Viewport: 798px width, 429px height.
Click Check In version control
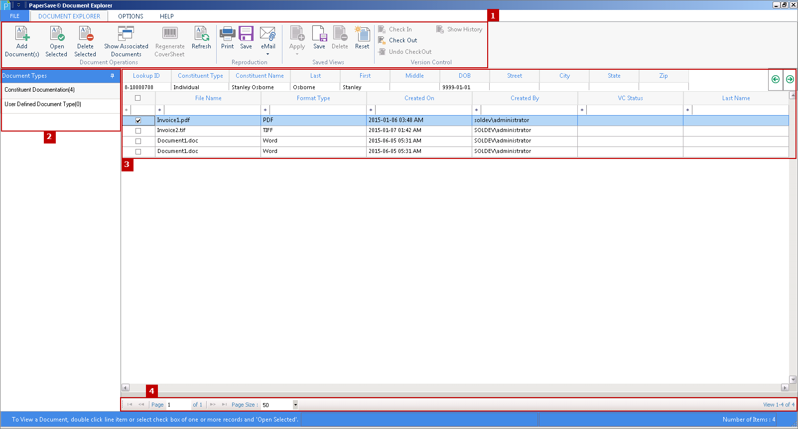tap(395, 29)
